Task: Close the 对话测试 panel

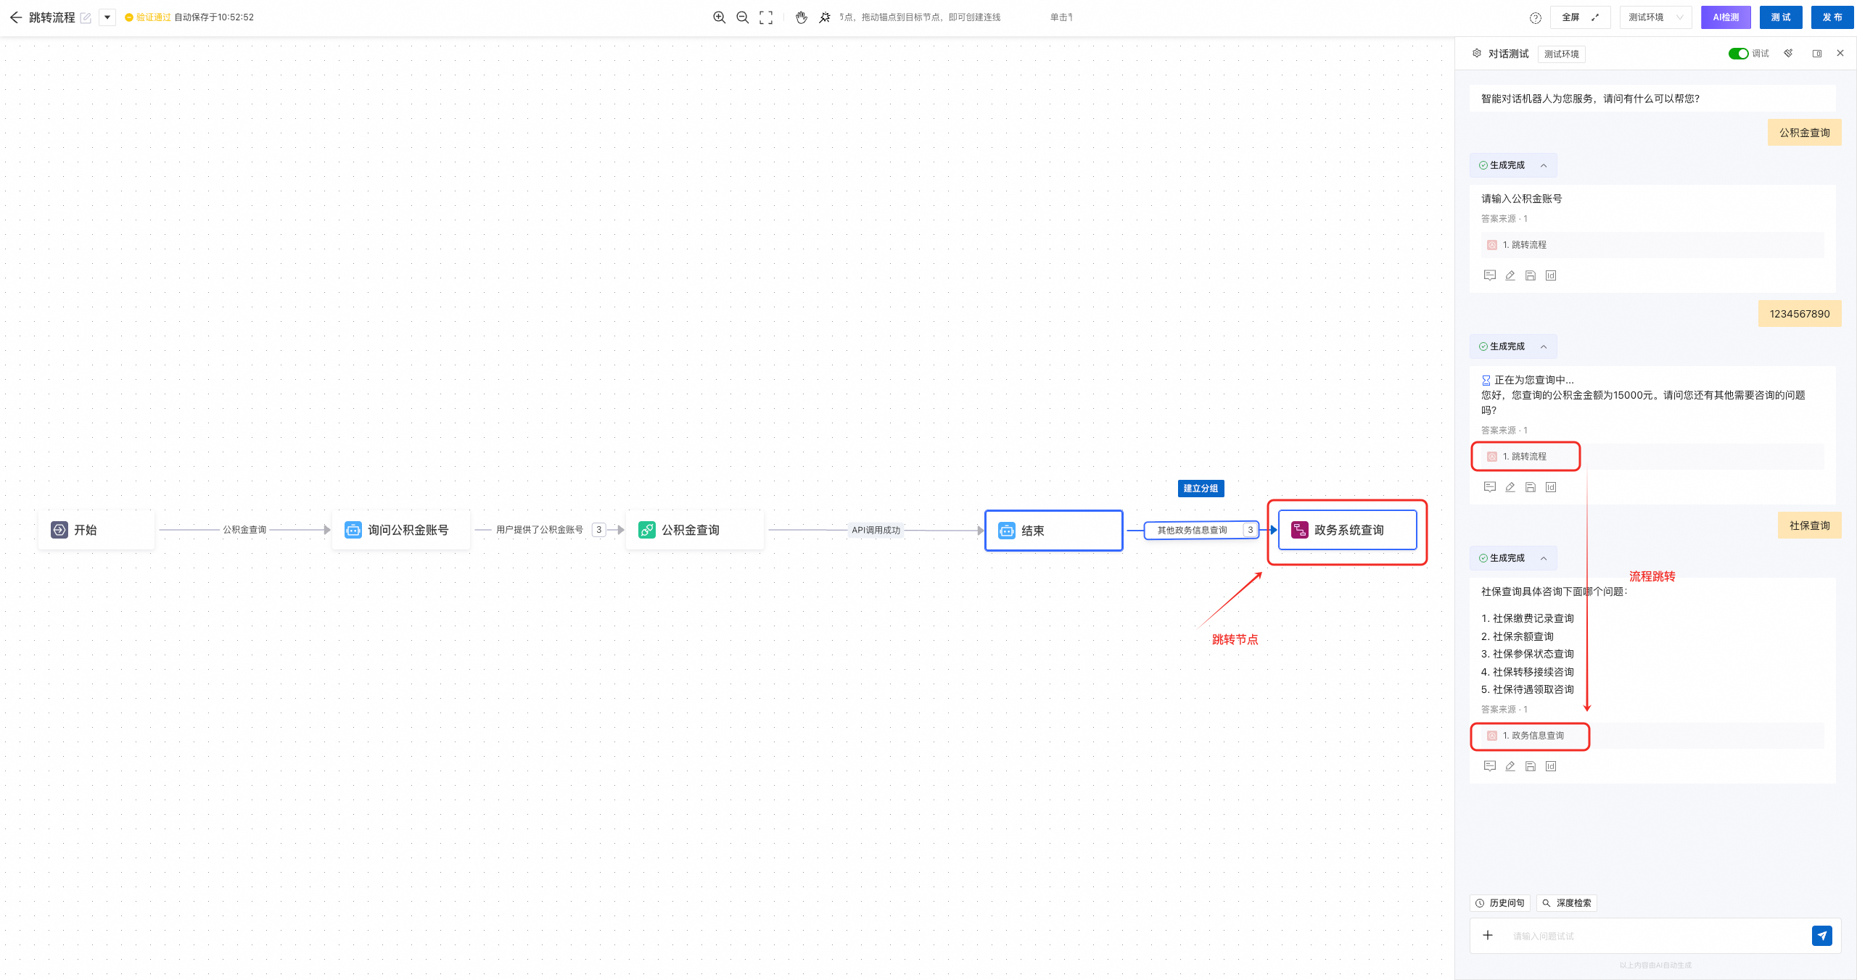Action: tap(1840, 54)
